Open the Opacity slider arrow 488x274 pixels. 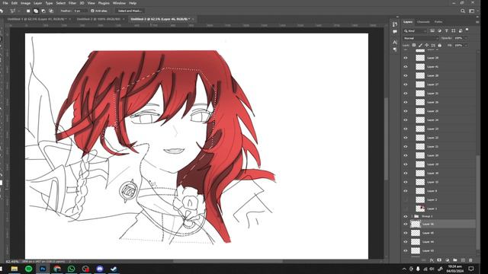[466, 38]
